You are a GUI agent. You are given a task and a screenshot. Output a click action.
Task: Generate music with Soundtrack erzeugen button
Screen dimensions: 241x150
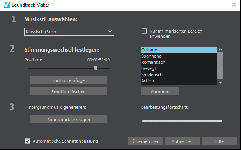click(69, 119)
